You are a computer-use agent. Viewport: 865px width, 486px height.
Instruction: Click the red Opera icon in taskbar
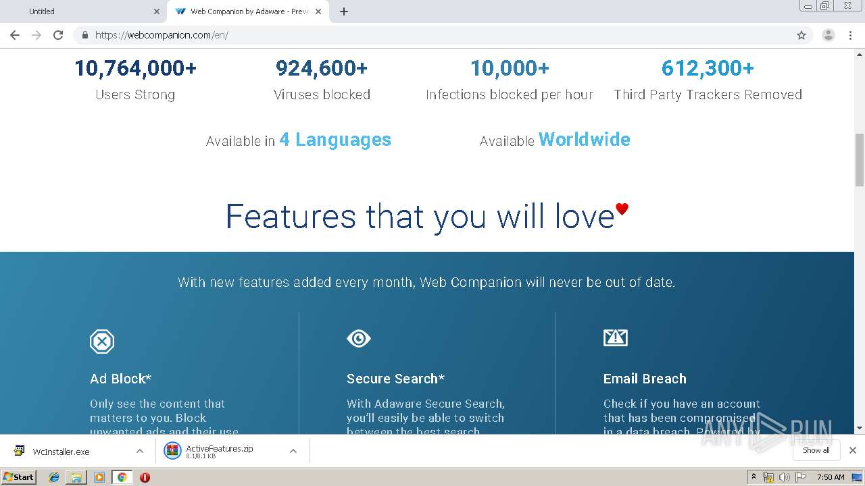[x=145, y=477]
